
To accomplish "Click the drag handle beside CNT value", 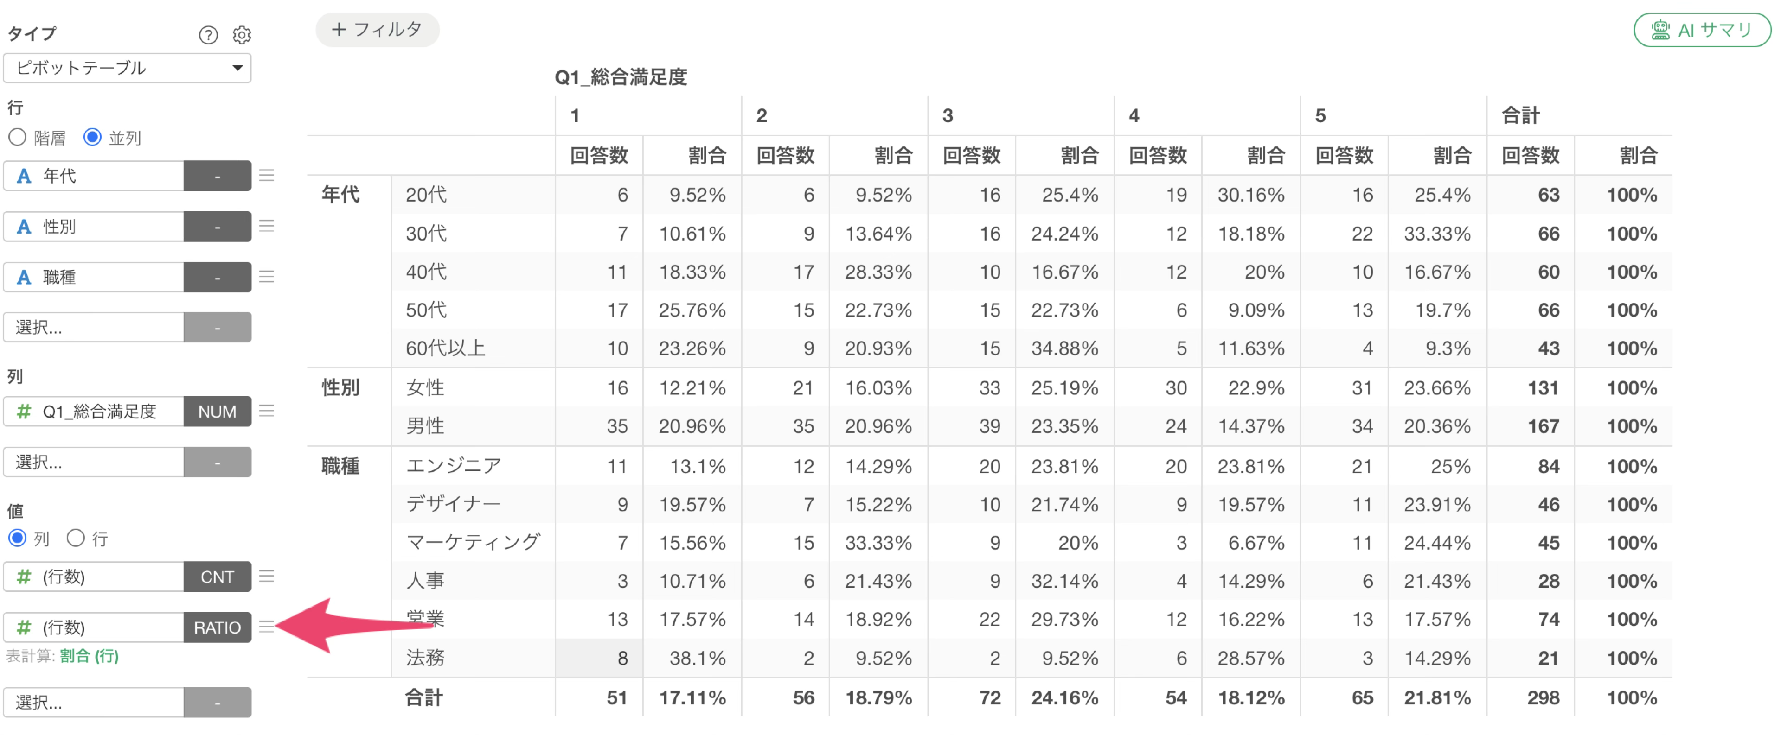I will (267, 576).
